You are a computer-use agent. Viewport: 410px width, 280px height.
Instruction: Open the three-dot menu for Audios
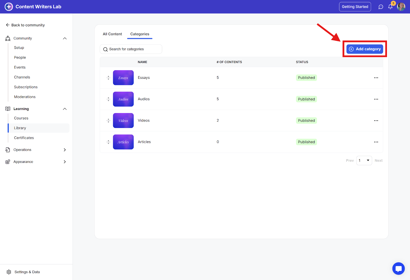(x=376, y=99)
